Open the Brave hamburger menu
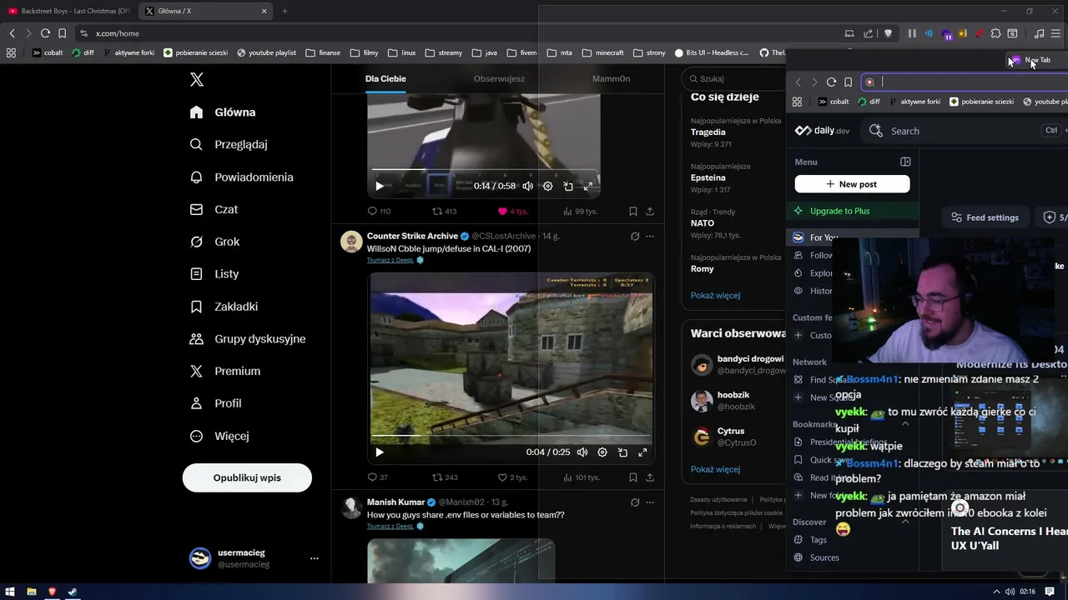 [x=1056, y=33]
